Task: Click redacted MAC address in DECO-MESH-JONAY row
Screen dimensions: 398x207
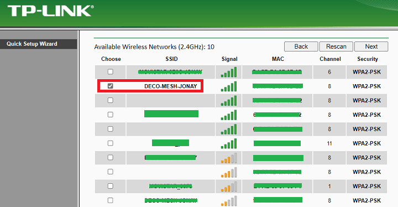Action: (277, 86)
